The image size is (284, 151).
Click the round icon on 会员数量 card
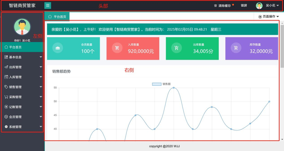[x=58, y=48]
